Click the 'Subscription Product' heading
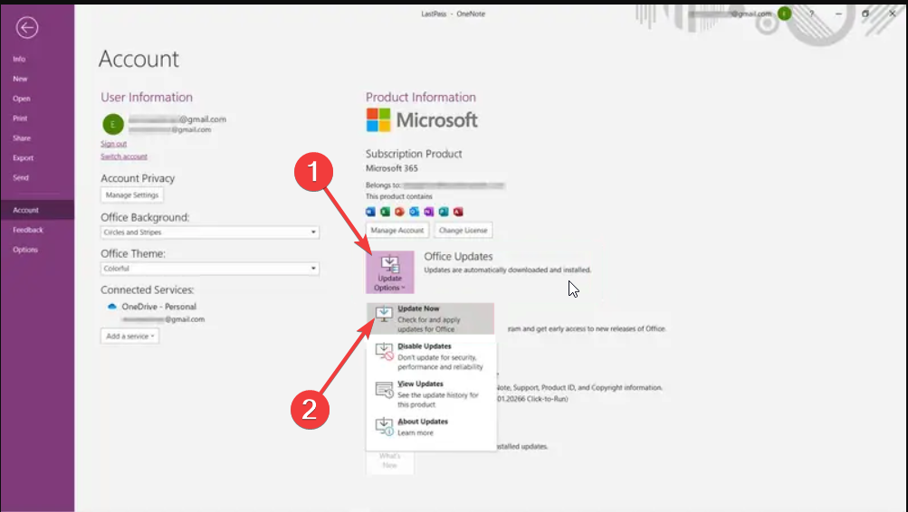 [x=414, y=154]
